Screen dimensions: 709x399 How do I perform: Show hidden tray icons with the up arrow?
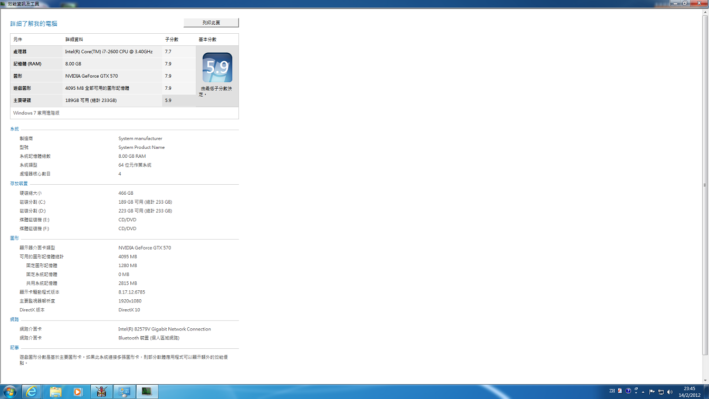643,392
